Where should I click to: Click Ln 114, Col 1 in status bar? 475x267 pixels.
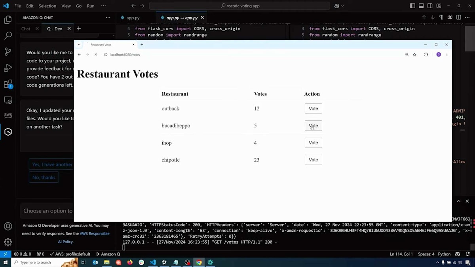point(401,254)
